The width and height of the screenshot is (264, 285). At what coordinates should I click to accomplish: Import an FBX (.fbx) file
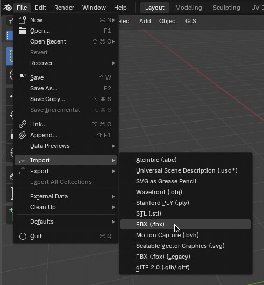[185, 224]
